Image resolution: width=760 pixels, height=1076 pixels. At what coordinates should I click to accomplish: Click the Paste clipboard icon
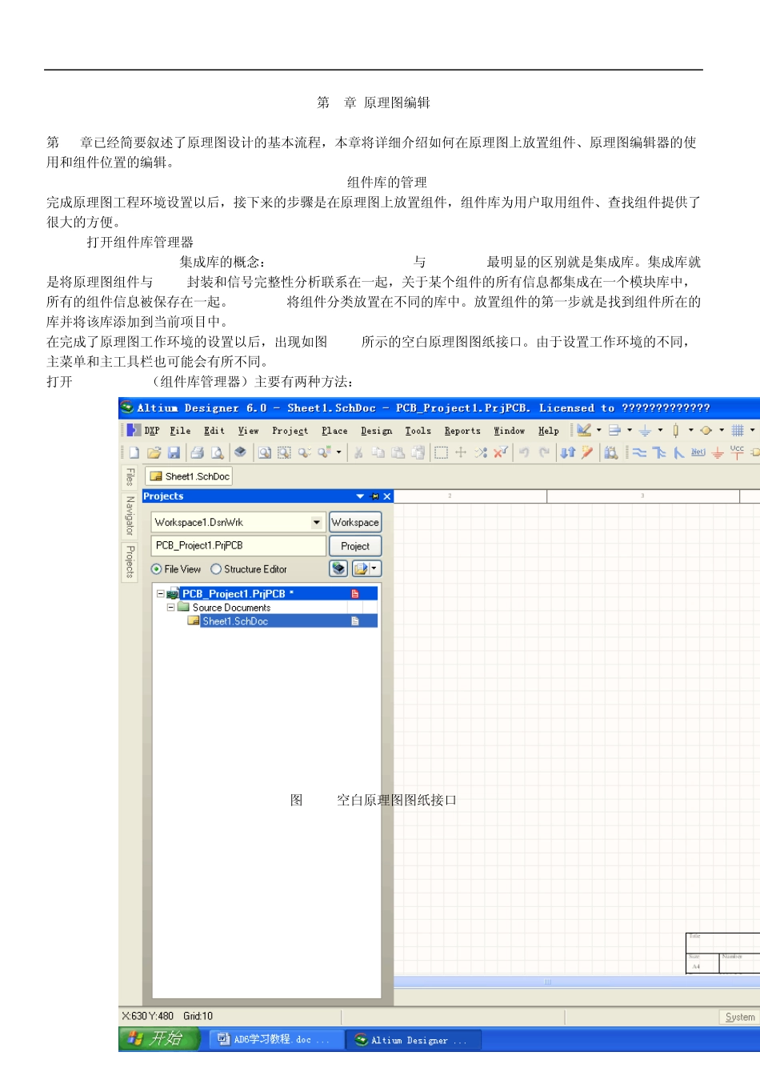(x=398, y=452)
